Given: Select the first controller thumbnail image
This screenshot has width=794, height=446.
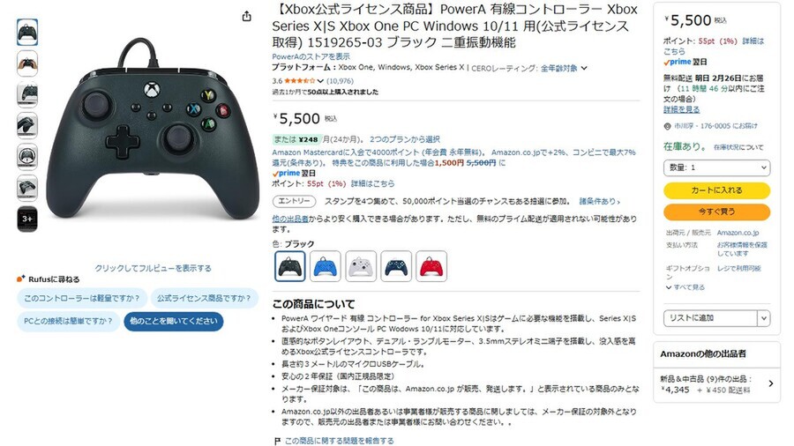Looking at the screenshot, I should (x=27, y=33).
